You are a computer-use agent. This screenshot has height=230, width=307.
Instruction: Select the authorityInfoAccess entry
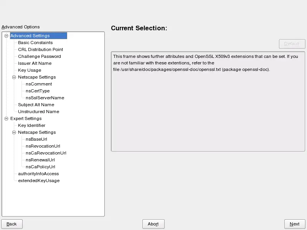pyautogui.click(x=38, y=174)
